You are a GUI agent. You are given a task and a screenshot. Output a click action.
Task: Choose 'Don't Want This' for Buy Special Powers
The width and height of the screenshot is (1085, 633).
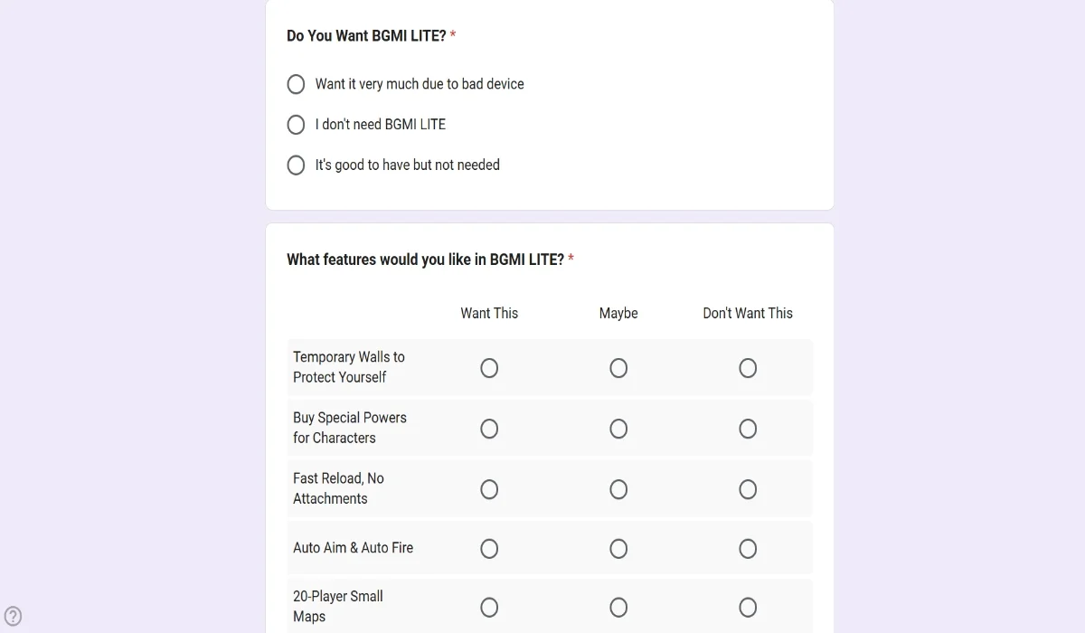[748, 429]
